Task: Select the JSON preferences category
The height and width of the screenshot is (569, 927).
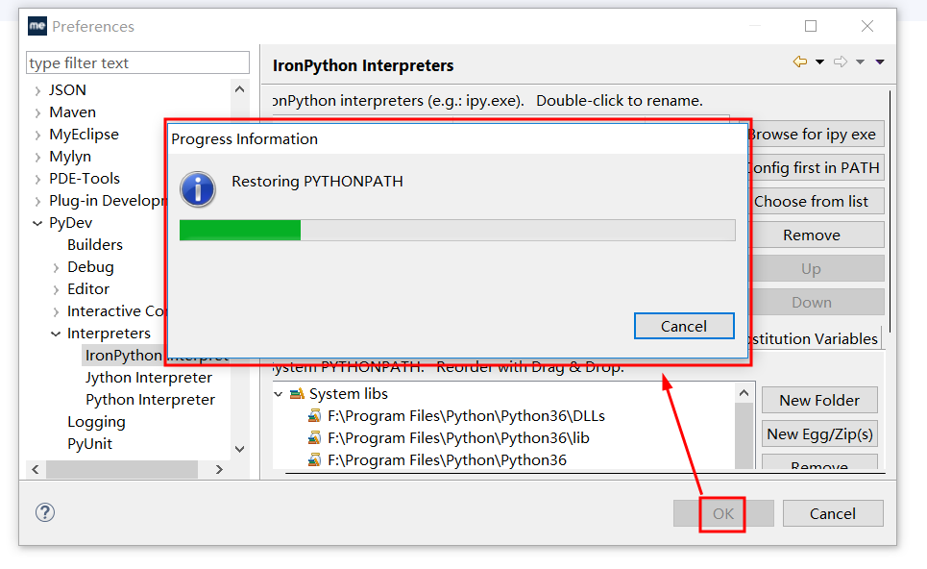Action: pos(67,90)
